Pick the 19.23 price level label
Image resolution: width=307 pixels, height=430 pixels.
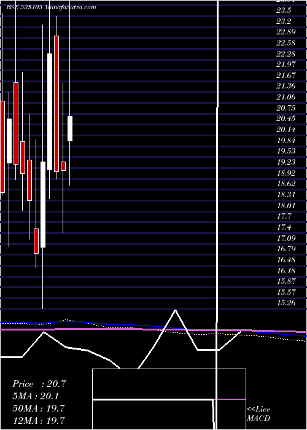coord(286,162)
